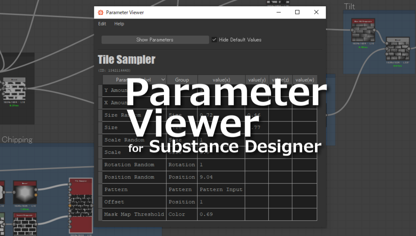This screenshot has width=416, height=236.
Task: Click the Tilt frame title
Action: point(349,6)
